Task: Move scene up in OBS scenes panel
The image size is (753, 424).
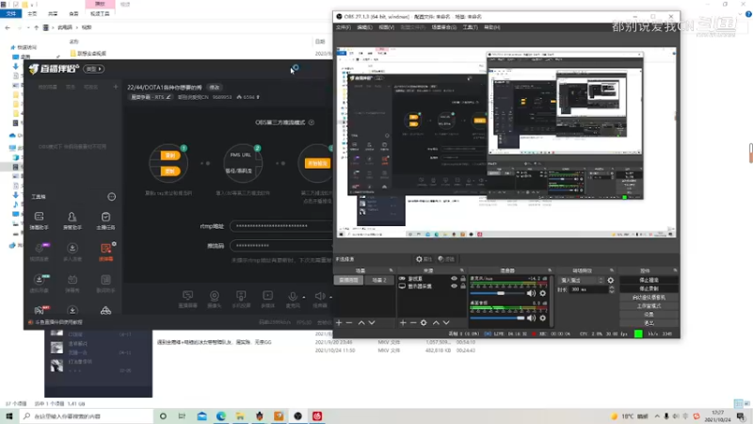Action: pos(361,322)
